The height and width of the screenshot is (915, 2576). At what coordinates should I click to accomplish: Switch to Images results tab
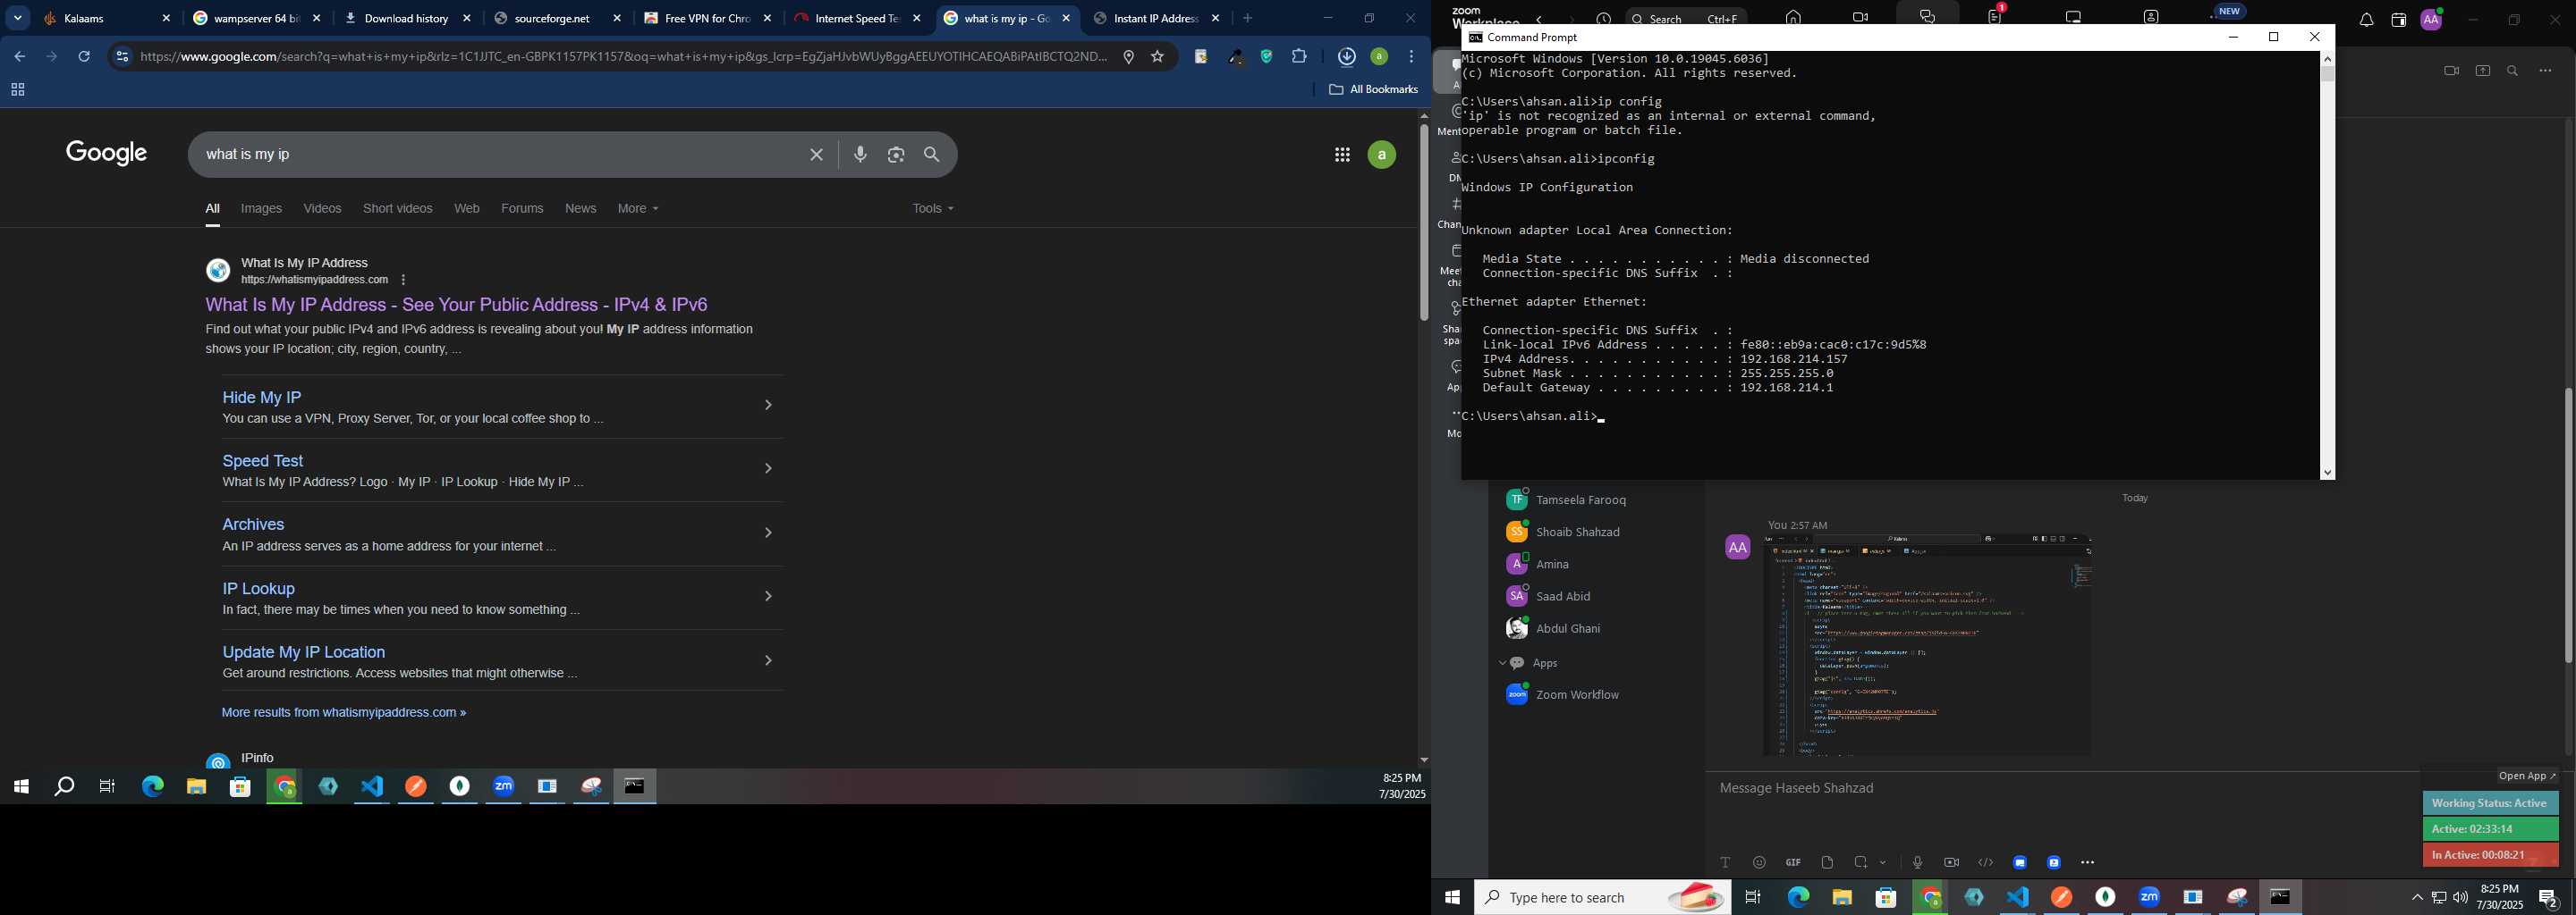click(261, 209)
